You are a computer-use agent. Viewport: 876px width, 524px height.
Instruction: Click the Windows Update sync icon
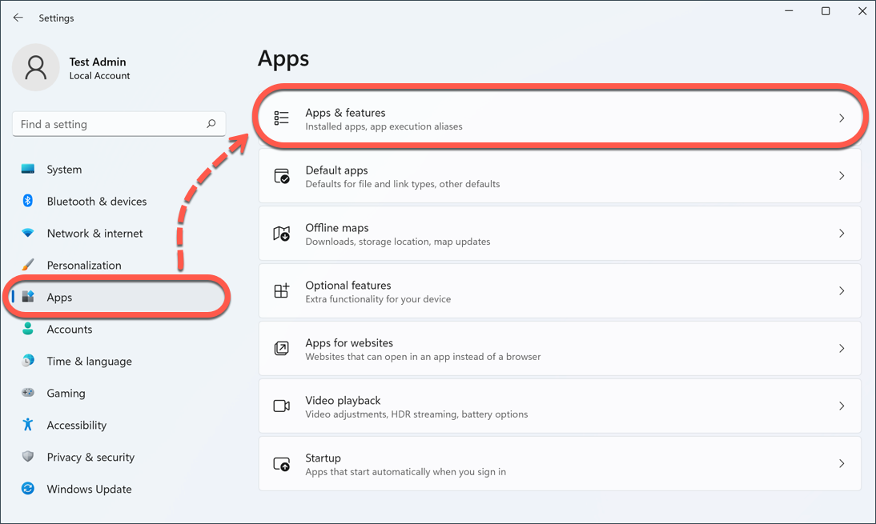pyautogui.click(x=28, y=488)
